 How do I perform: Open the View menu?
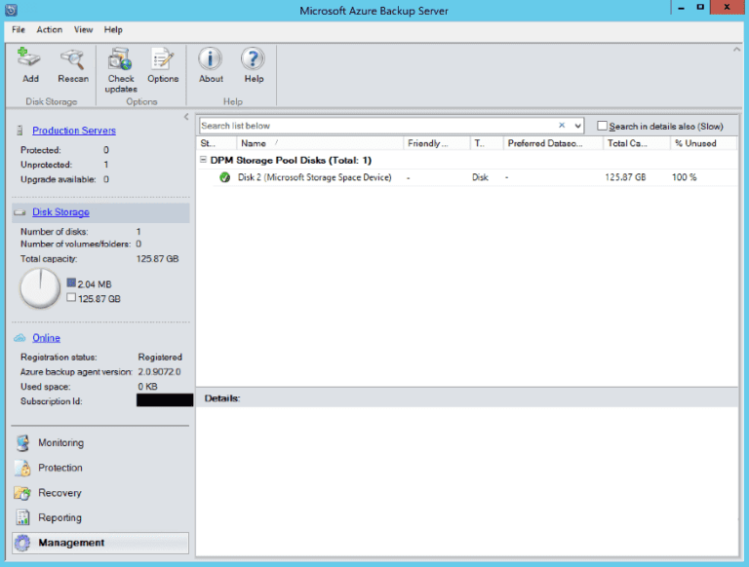pyautogui.click(x=83, y=29)
